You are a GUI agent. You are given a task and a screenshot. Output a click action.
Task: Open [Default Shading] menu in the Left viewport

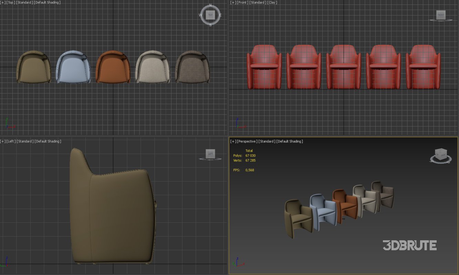click(48, 141)
